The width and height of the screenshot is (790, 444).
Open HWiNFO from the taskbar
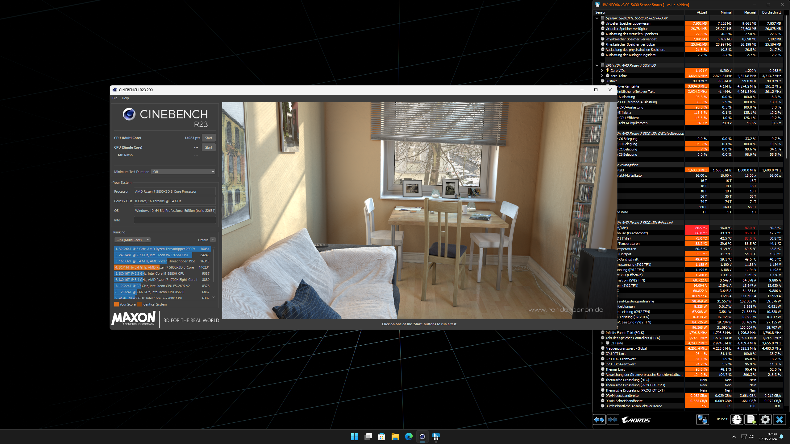click(436, 437)
